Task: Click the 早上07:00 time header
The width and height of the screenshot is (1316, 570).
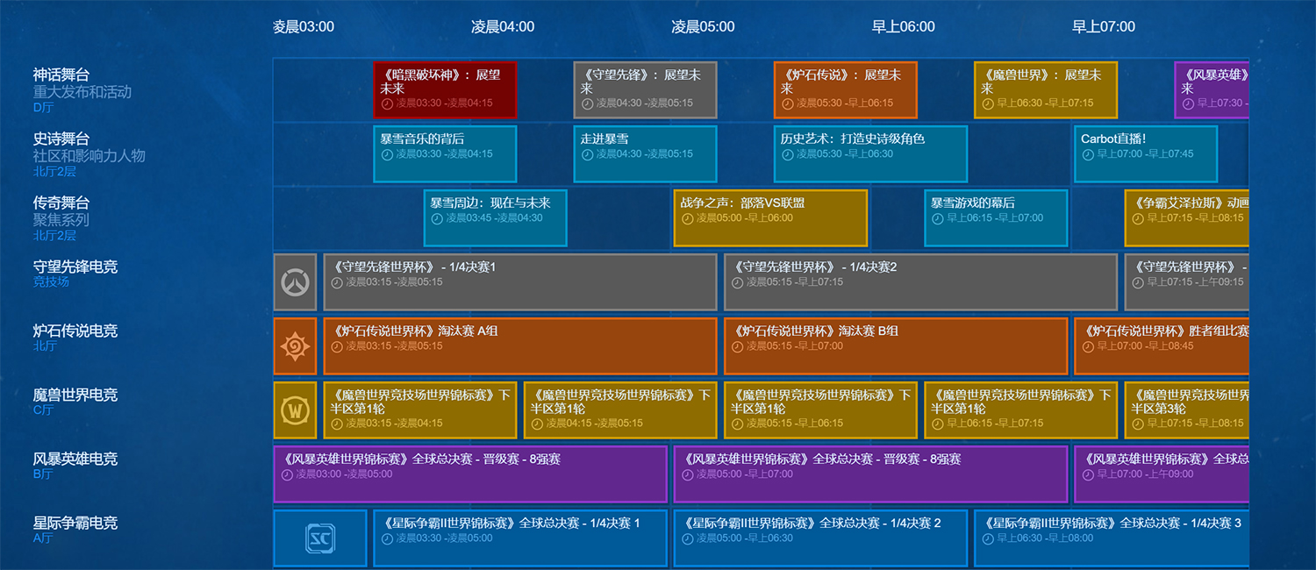Action: pyautogui.click(x=1104, y=27)
